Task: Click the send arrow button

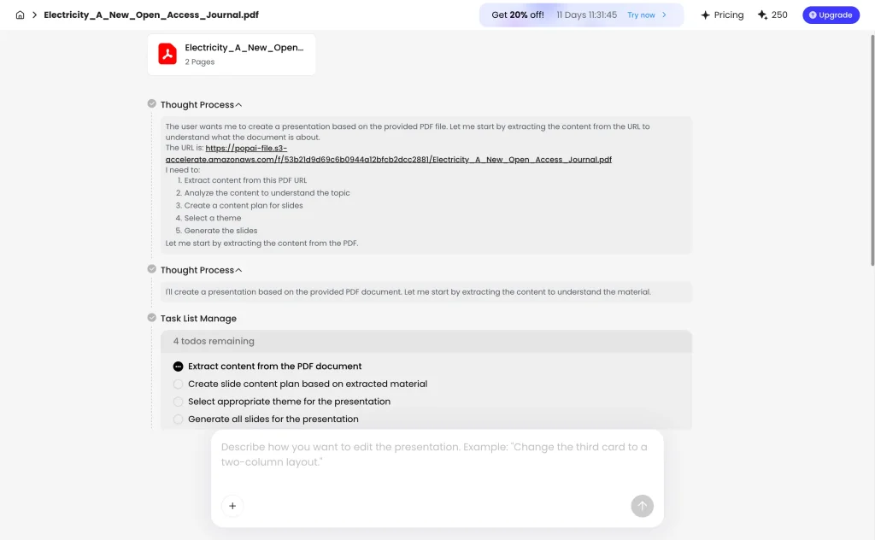Action: coord(643,506)
